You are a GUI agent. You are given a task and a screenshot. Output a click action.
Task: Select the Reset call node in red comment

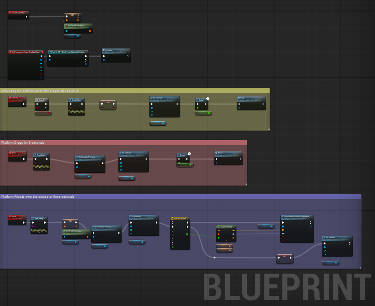click(x=228, y=158)
